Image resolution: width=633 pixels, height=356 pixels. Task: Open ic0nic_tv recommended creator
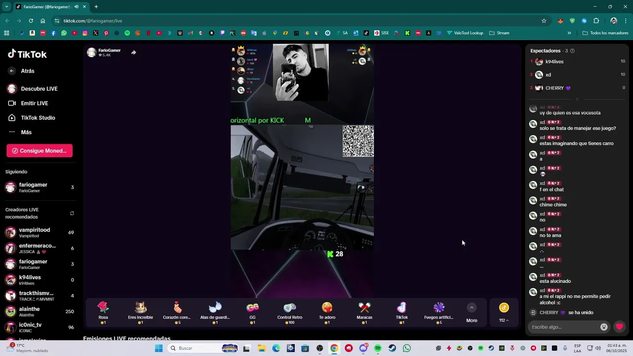pos(40,327)
